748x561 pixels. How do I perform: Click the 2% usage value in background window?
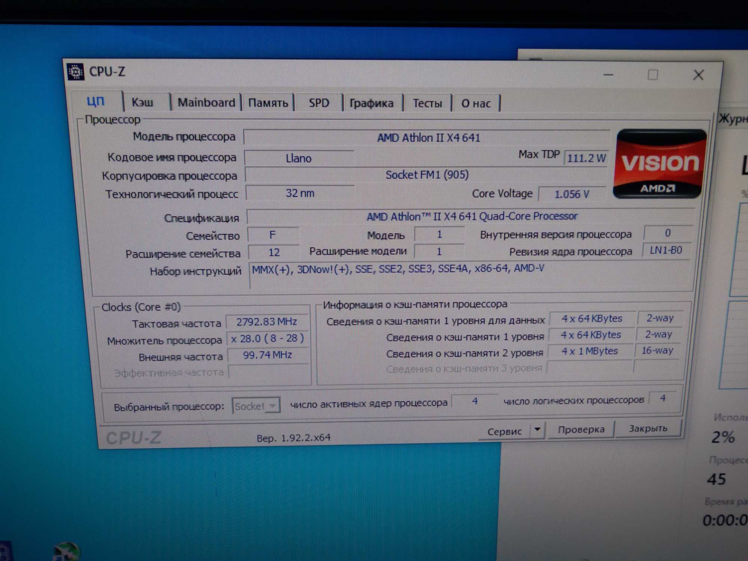(723, 437)
